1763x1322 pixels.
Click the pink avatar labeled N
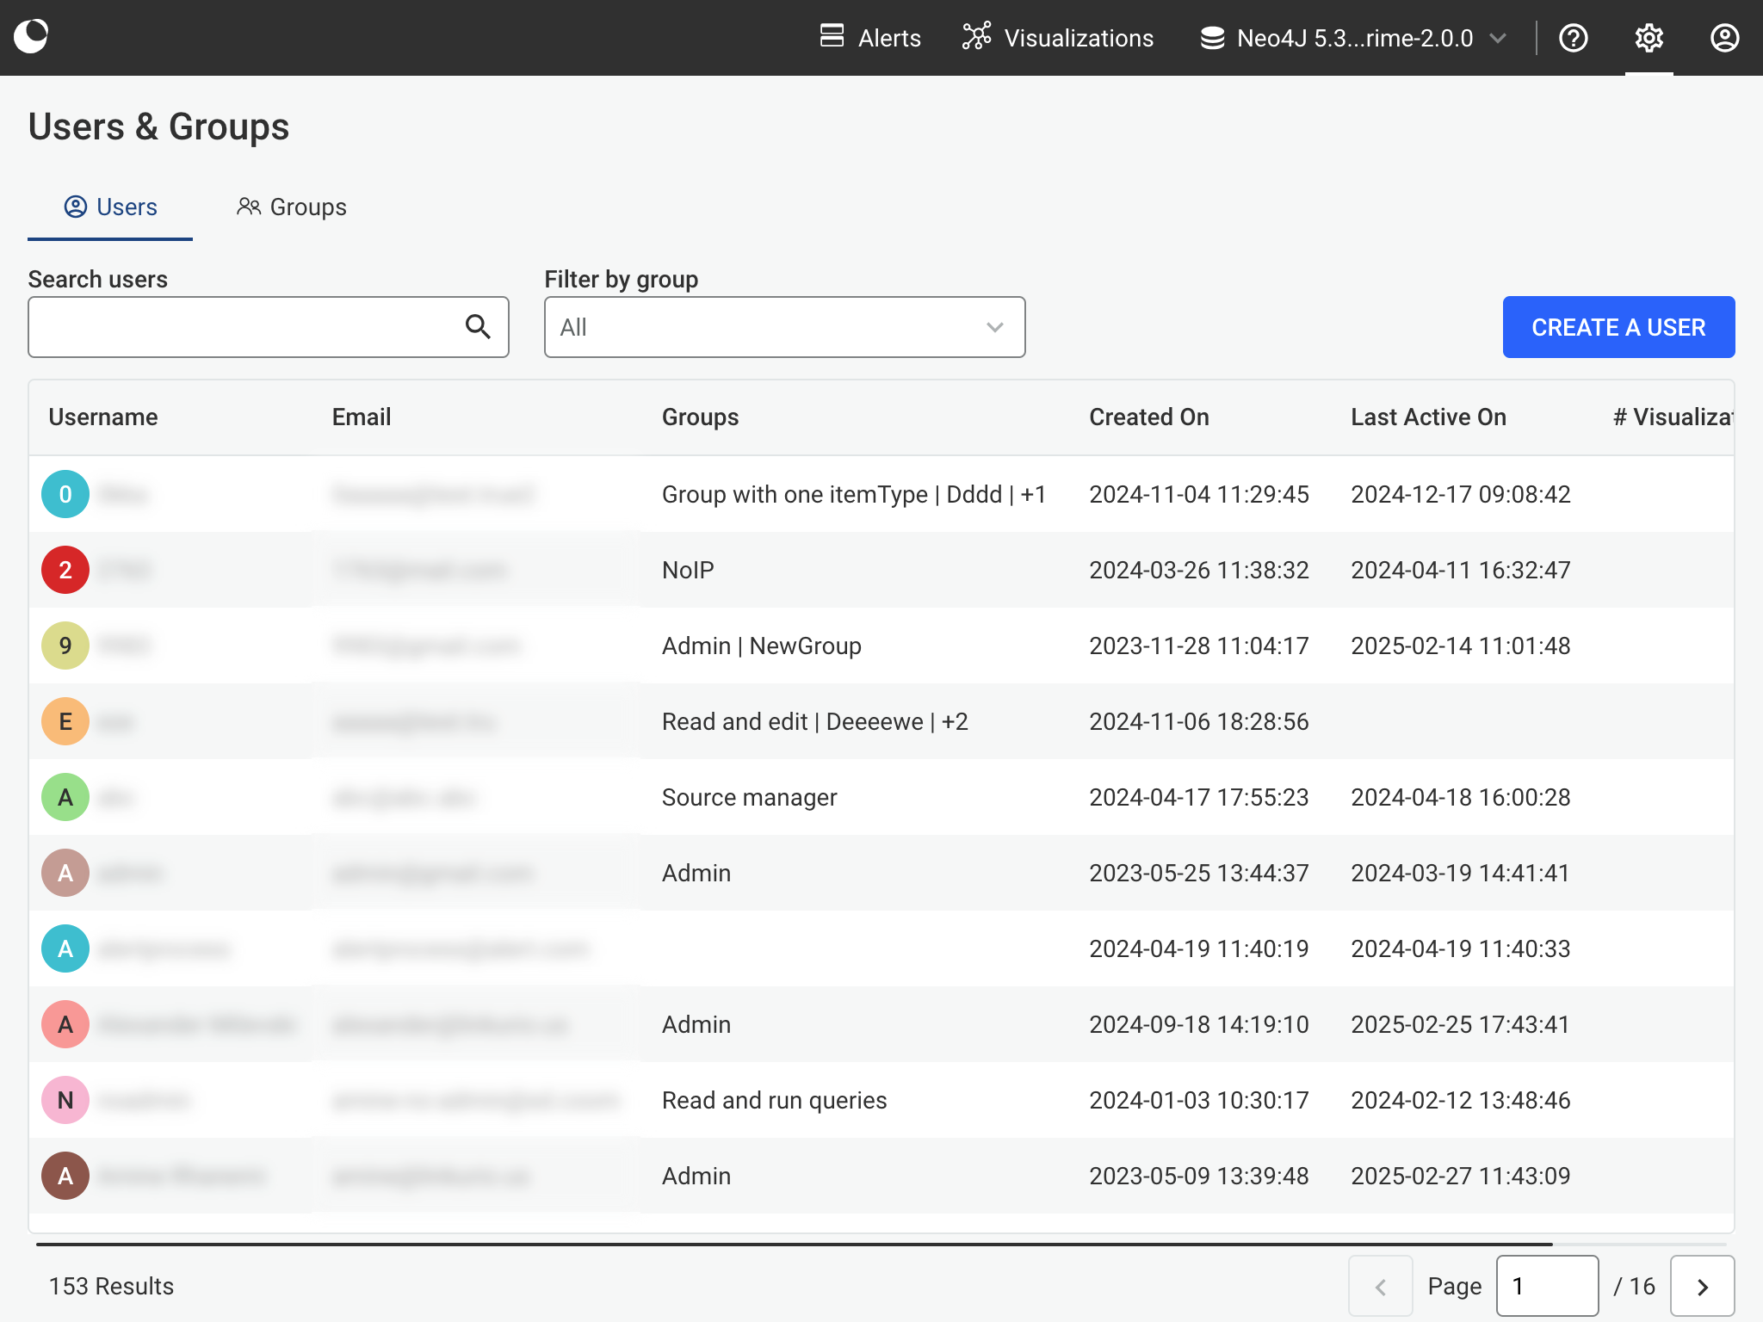point(65,1100)
